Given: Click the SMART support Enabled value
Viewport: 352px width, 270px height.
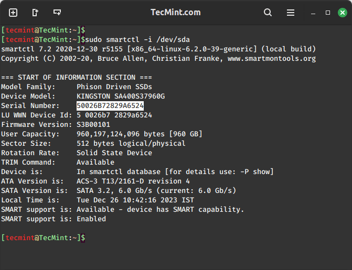Looking at the screenshot, I should [91, 219].
